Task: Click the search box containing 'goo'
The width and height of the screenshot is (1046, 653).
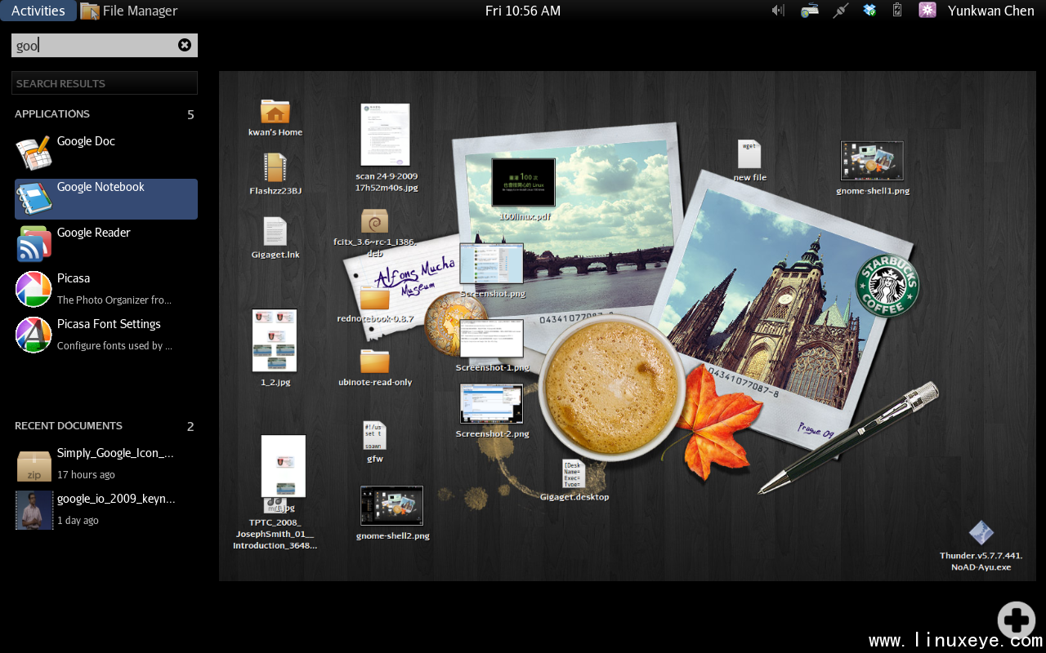Action: (x=105, y=46)
